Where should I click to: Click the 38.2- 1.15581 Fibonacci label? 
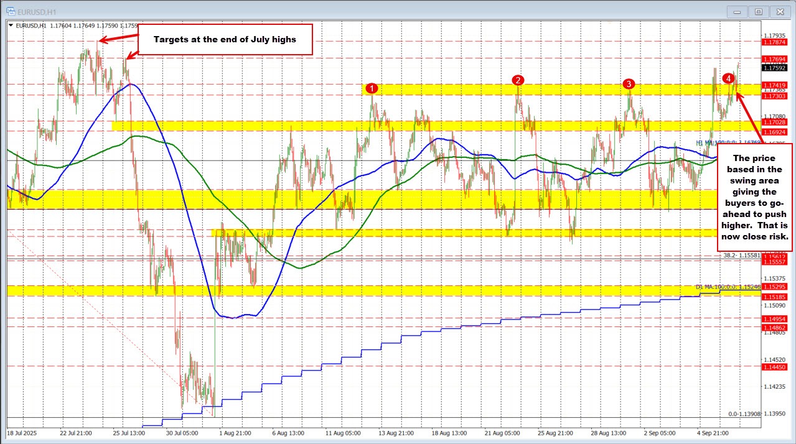pyautogui.click(x=742, y=255)
